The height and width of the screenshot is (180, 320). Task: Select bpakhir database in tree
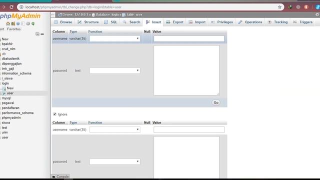[x=7, y=44]
